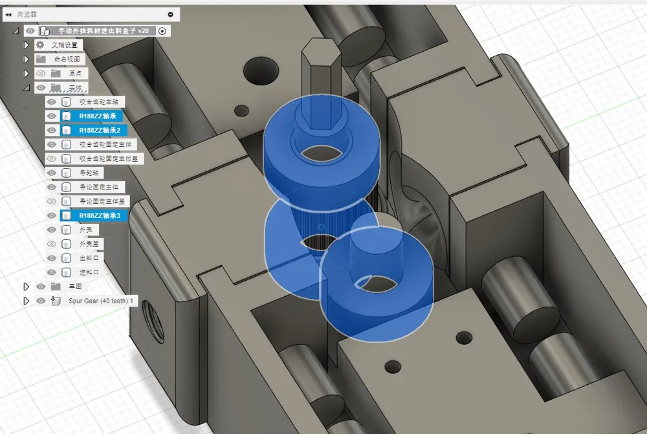647x434 pixels.
Task: Click the gear icon for 文档设置
Action: click(x=40, y=45)
